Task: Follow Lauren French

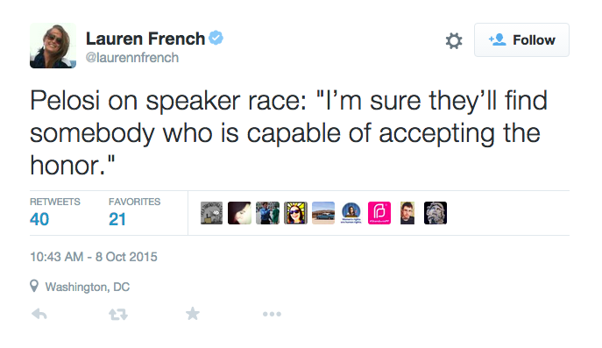Action: pos(521,40)
